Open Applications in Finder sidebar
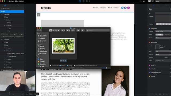Screen dimensions: 171x96 click(42, 51)
